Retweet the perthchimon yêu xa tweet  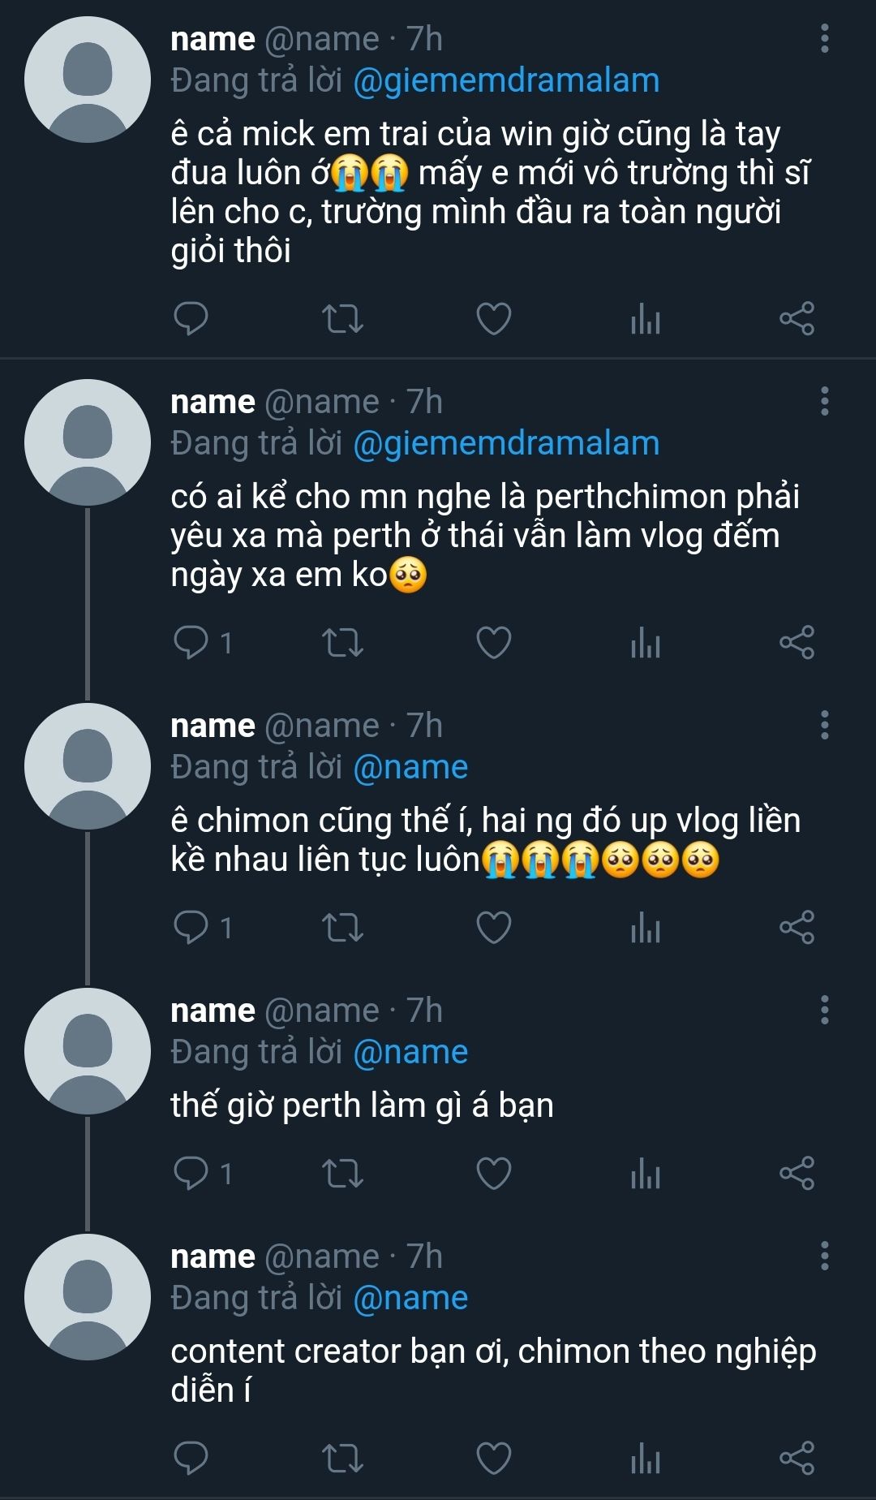click(342, 643)
